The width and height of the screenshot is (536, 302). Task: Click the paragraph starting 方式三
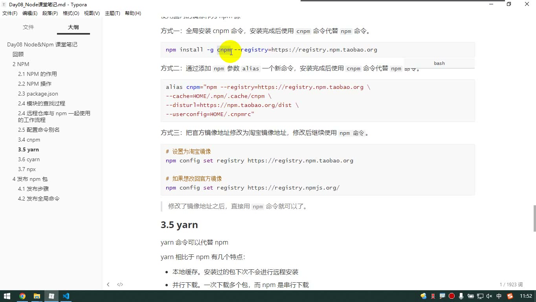265,133
